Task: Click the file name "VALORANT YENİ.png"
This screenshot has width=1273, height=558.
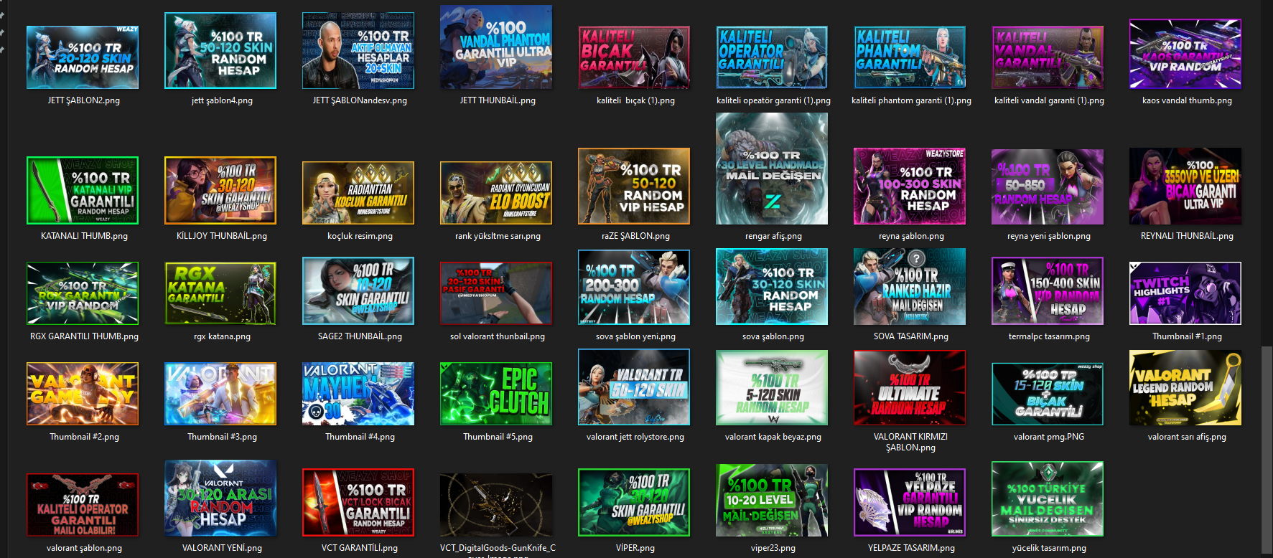Action: pyautogui.click(x=222, y=548)
